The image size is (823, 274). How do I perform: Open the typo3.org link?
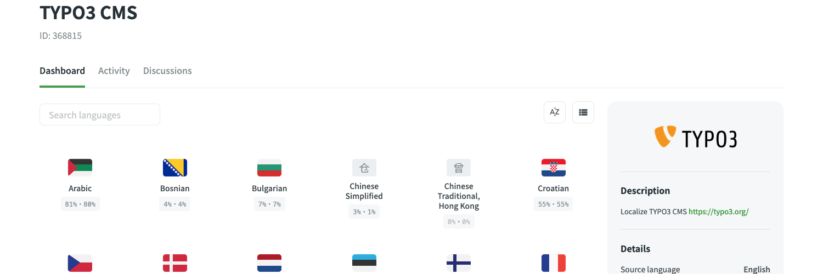(x=718, y=212)
